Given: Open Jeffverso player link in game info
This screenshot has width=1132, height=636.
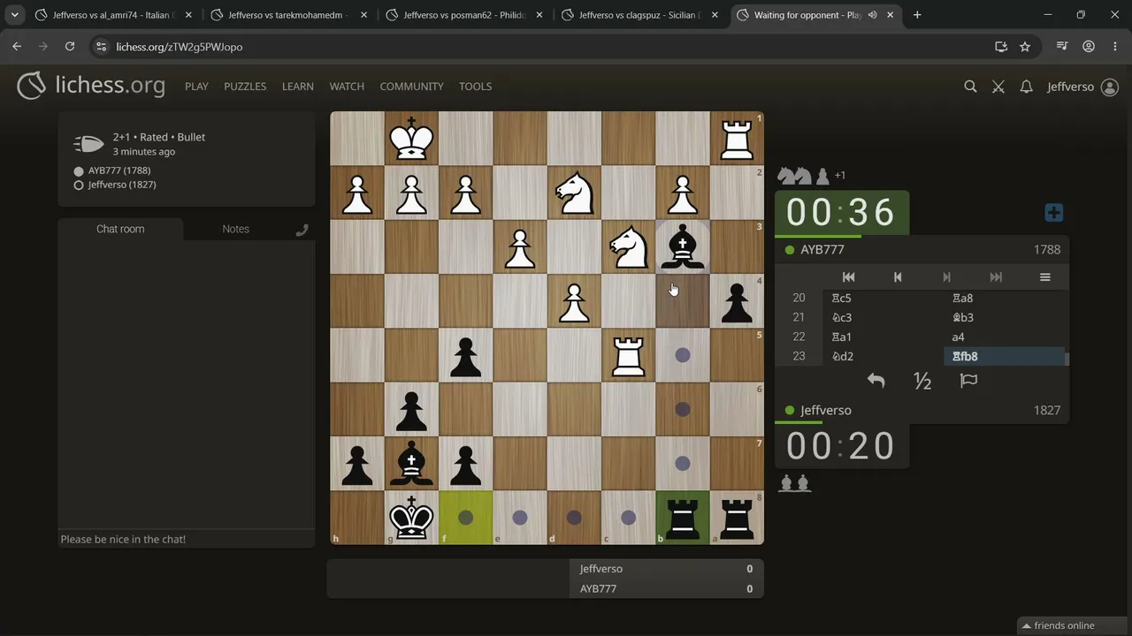Looking at the screenshot, I should [x=122, y=185].
